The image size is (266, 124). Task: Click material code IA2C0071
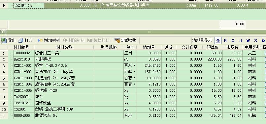click(x=22, y=97)
